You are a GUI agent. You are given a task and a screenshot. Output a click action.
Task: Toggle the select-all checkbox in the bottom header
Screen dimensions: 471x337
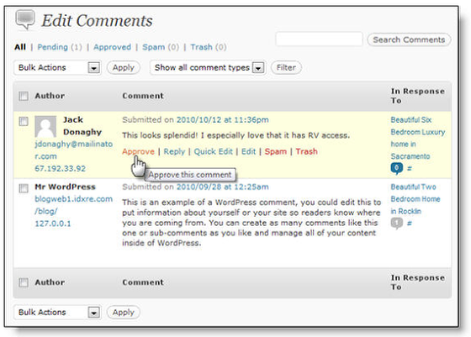[x=24, y=282]
